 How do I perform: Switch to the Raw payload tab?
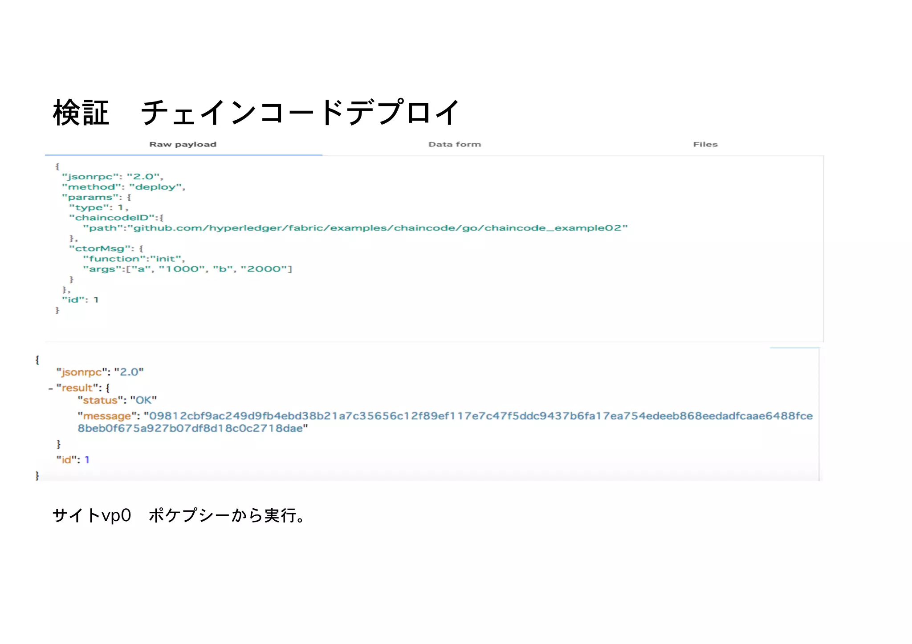(183, 145)
